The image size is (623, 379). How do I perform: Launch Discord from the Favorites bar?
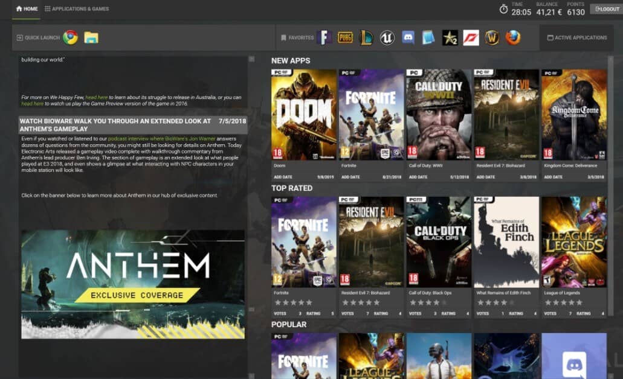[408, 37]
